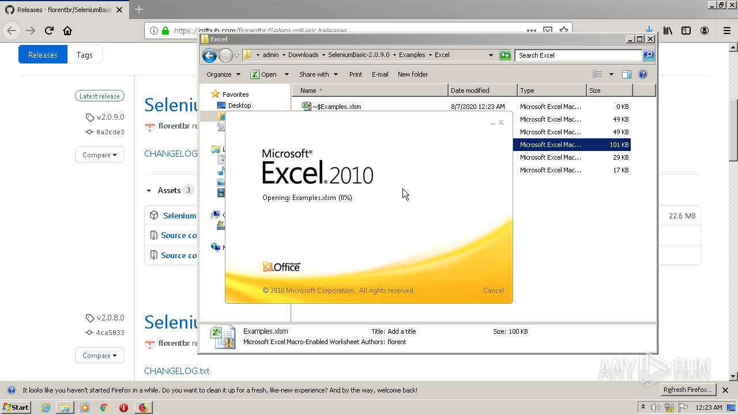738x415 pixels.
Task: Sort files by Date modified column
Action: coord(483,90)
